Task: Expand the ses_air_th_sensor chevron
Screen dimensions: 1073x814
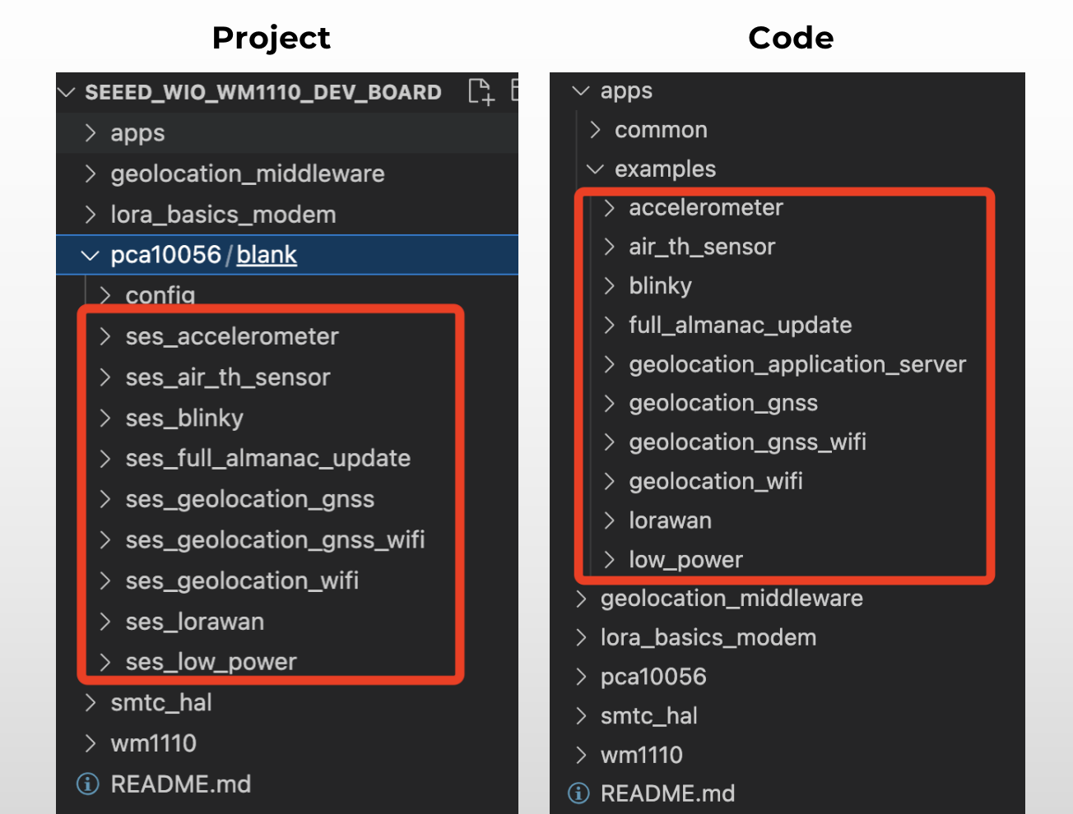Action: click(x=105, y=377)
